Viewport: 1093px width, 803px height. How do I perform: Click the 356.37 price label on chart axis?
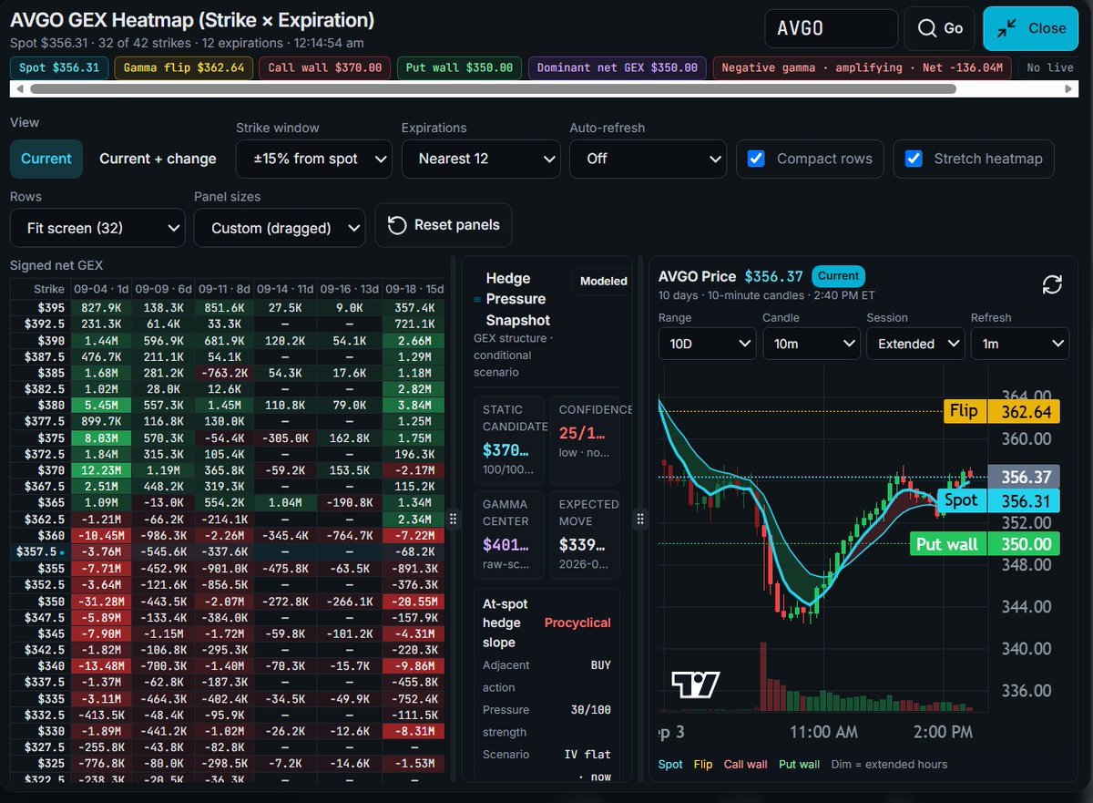(x=1026, y=478)
